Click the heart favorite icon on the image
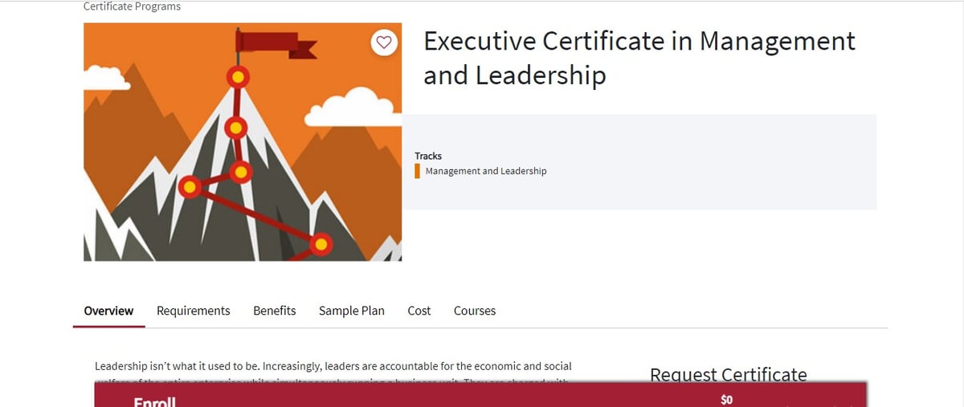 click(385, 43)
